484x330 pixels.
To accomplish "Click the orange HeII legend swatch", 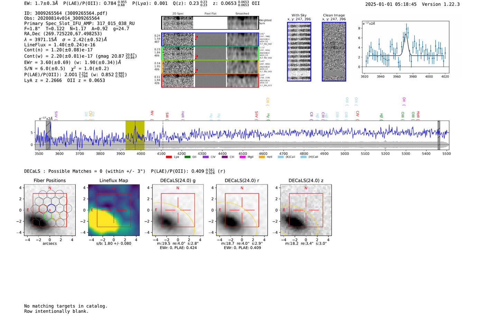I will click(x=262, y=157).
